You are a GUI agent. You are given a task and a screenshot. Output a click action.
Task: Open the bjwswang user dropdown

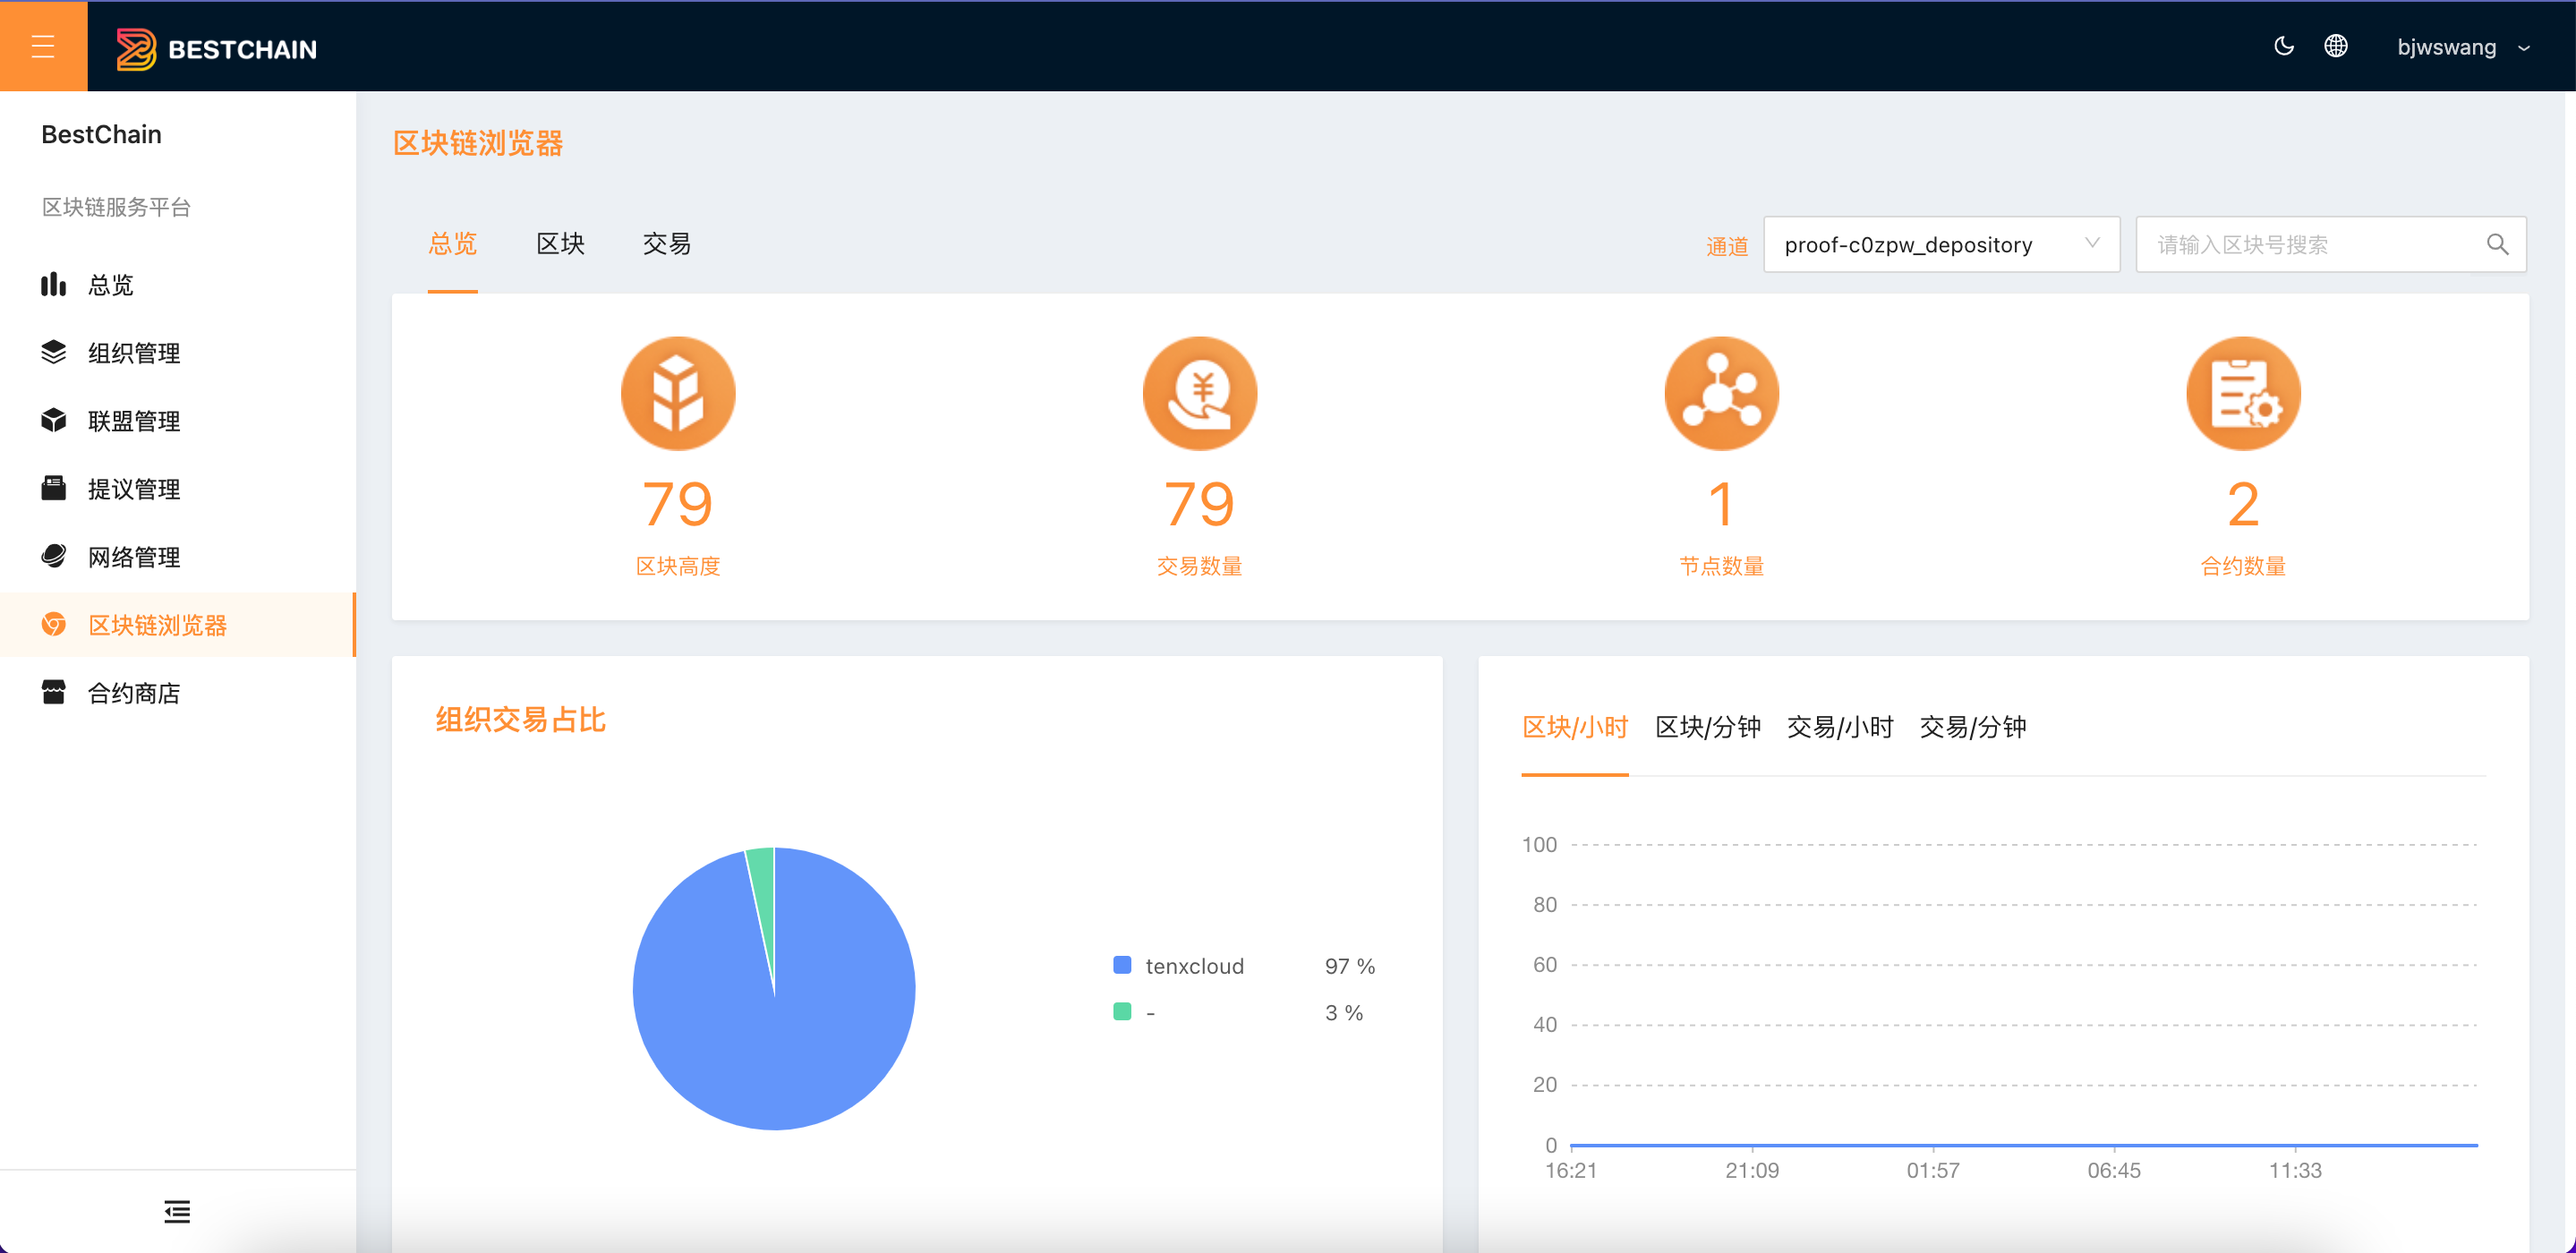2462,47
